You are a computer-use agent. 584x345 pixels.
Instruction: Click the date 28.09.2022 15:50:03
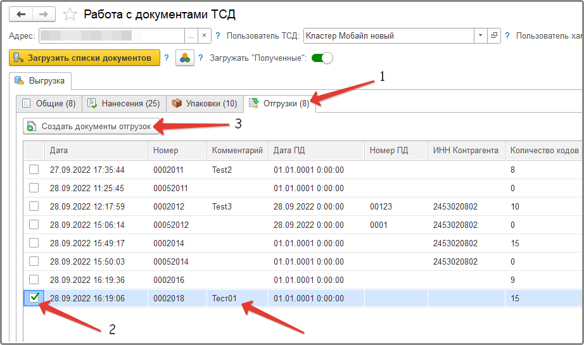pyautogui.click(x=87, y=261)
